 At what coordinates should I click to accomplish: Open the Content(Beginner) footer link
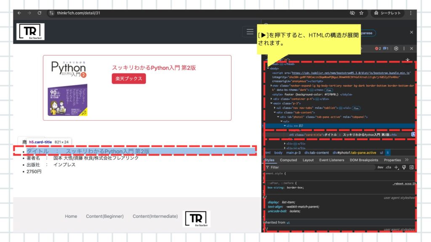[105, 216]
